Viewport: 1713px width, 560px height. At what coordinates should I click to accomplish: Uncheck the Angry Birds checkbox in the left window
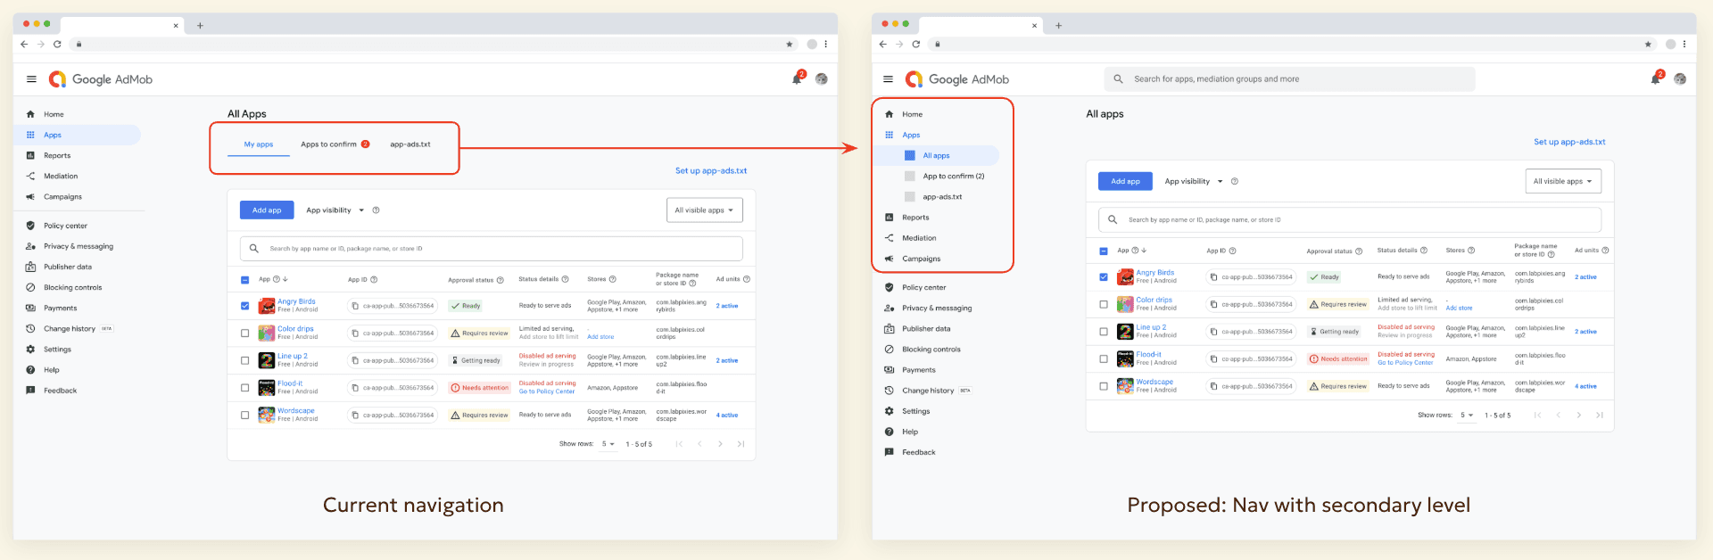(x=244, y=306)
